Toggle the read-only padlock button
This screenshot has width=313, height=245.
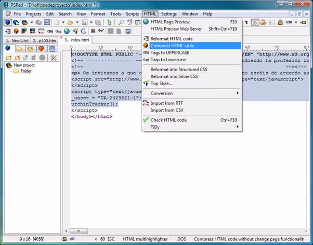(x=280, y=22)
